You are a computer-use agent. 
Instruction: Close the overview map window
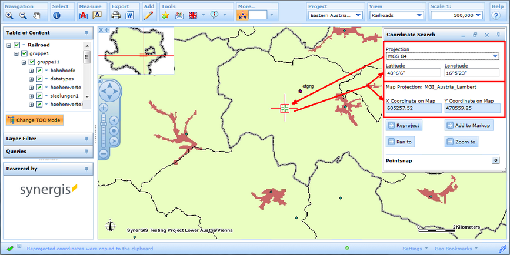[x=101, y=30]
